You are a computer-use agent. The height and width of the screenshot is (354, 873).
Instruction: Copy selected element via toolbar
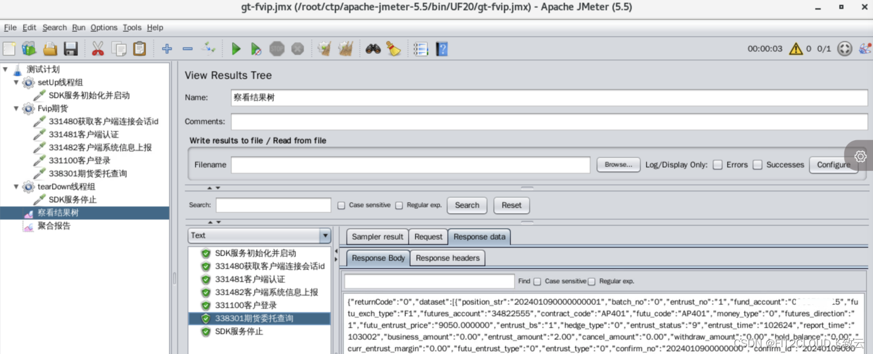tap(119, 49)
